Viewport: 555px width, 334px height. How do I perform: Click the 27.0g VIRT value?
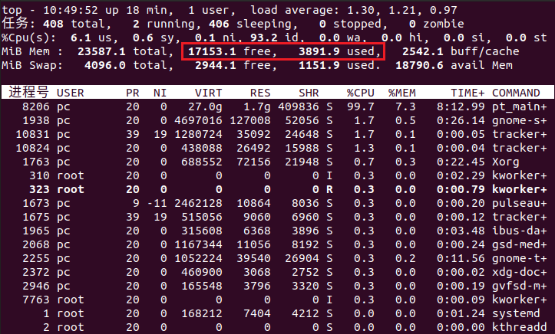[x=205, y=106]
